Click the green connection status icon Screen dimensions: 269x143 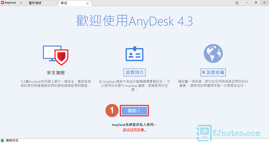coord(3,140)
